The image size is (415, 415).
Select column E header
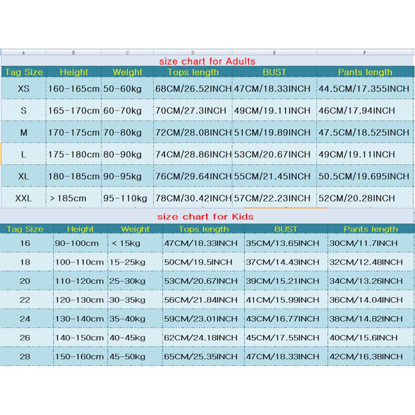pos(274,52)
